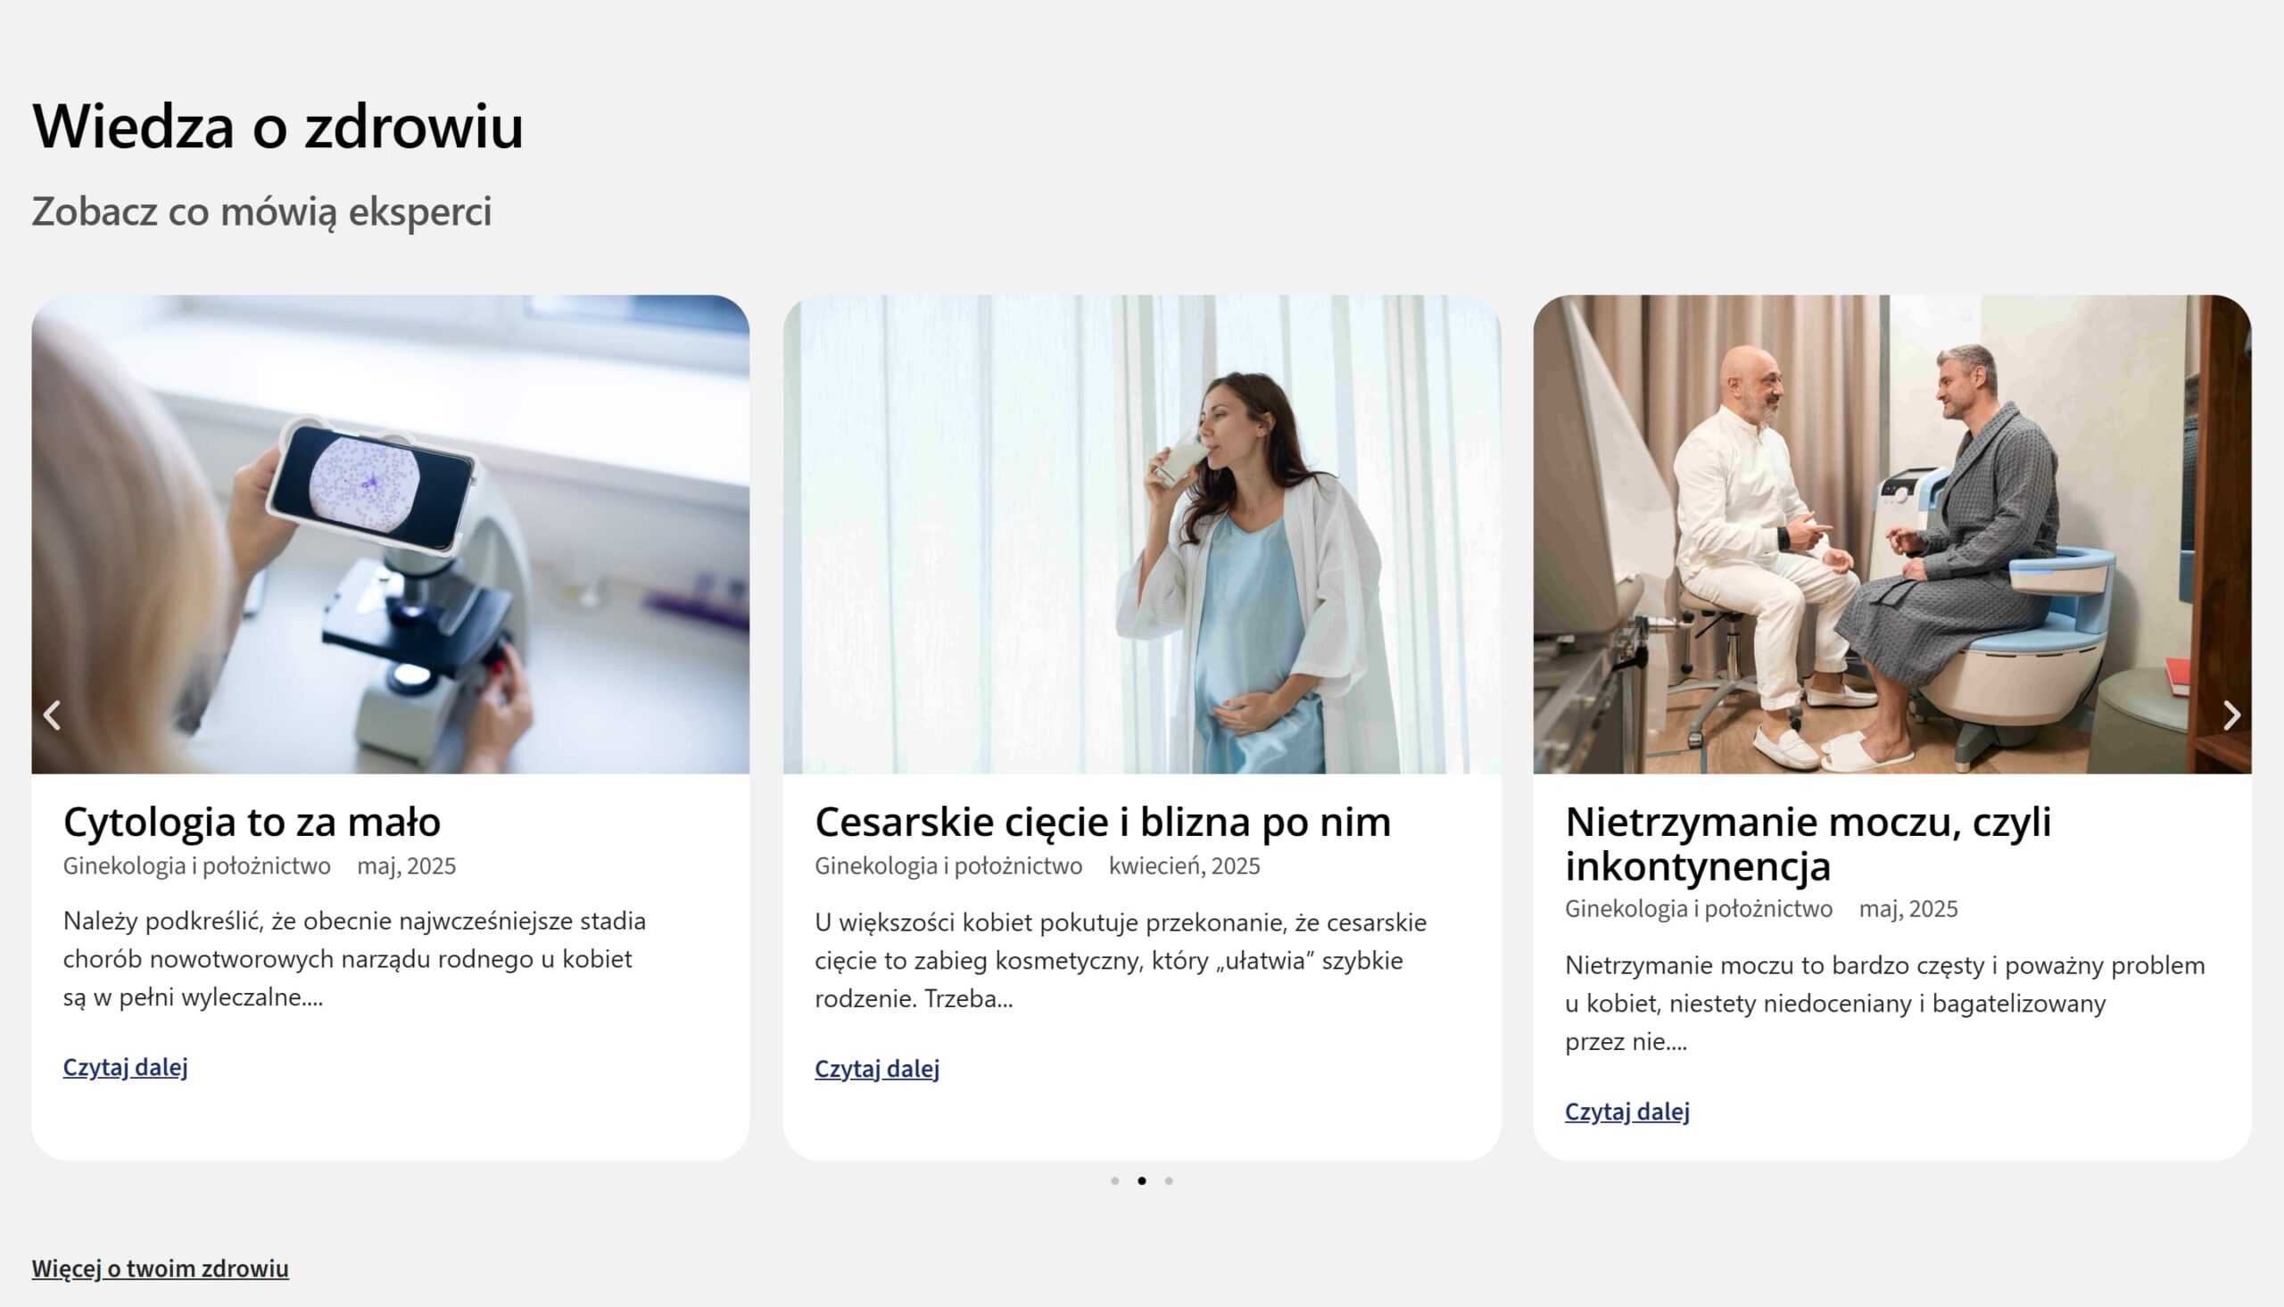The width and height of the screenshot is (2284, 1307).
Task: Open the pregnant woman article image
Action: pos(1141,534)
